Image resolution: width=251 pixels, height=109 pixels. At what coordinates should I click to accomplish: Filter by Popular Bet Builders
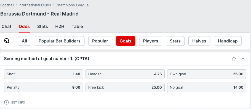tap(60, 41)
